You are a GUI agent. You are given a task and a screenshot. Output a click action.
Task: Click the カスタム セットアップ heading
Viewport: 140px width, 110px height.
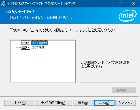pos(20,12)
